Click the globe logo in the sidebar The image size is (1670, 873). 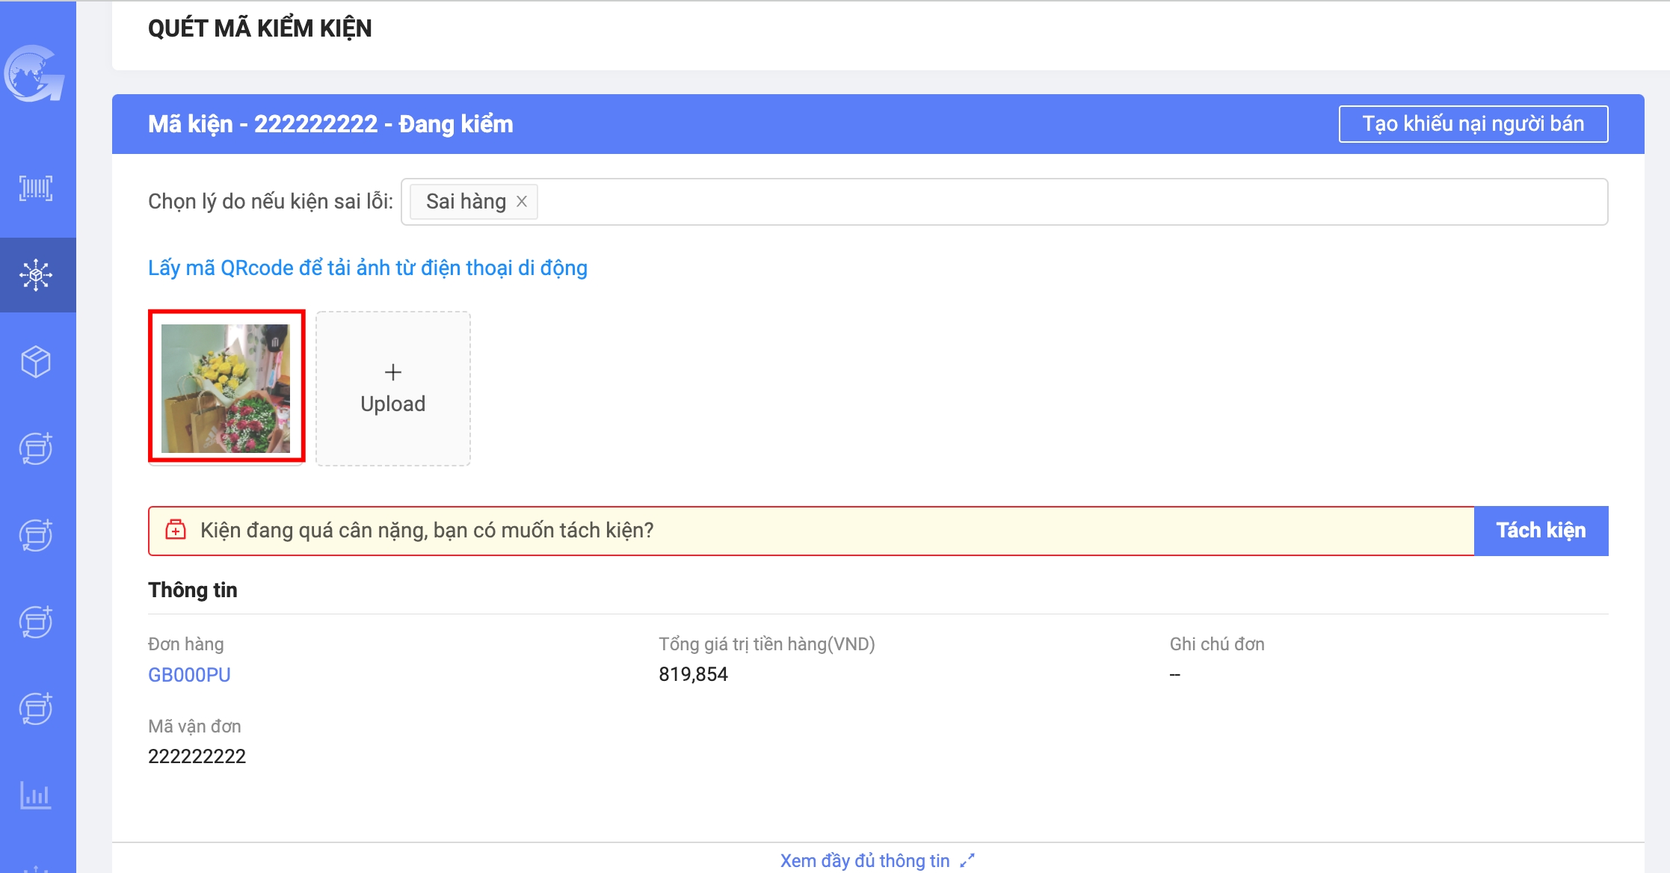[34, 73]
